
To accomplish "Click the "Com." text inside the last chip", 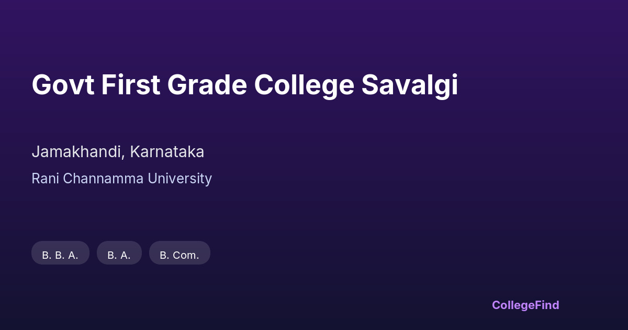I will [x=185, y=255].
